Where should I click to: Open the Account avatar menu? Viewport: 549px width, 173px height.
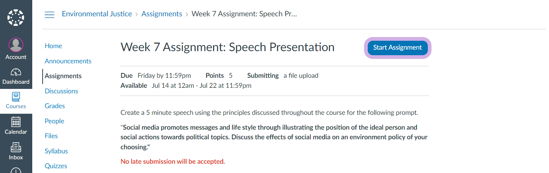click(x=16, y=45)
